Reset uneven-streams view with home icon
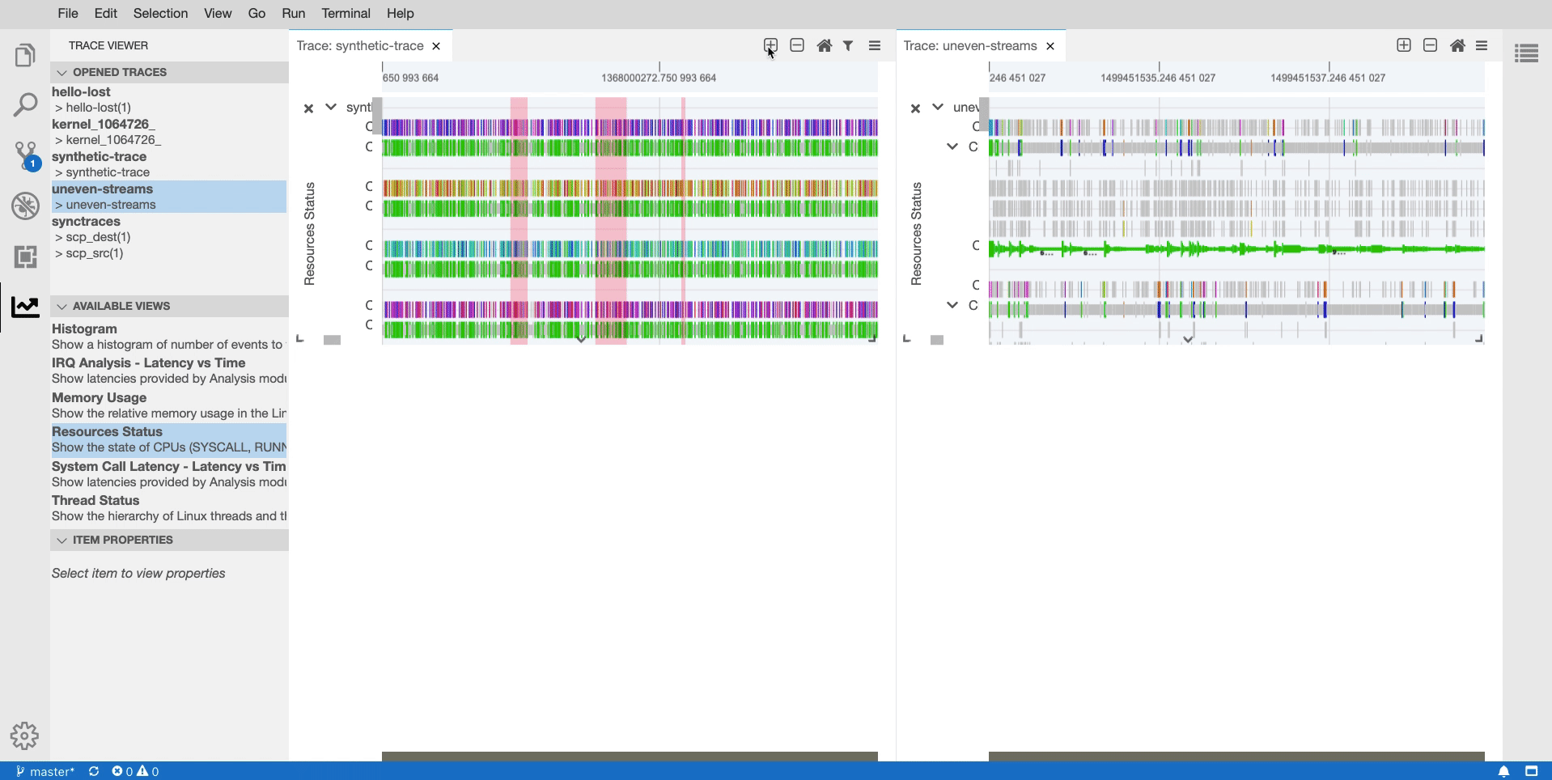Screen dimensions: 1552x780 [x=1457, y=45]
